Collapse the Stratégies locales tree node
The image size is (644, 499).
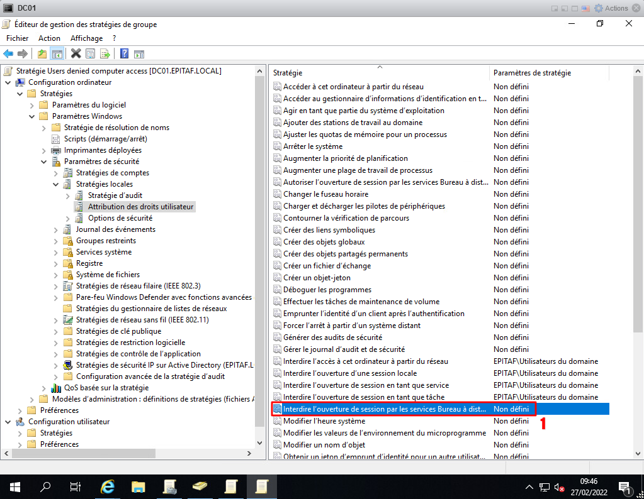point(55,184)
